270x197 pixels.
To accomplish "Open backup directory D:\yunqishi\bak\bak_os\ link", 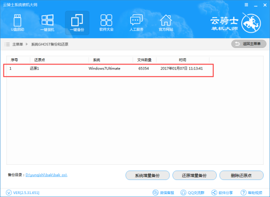I will coord(46,175).
